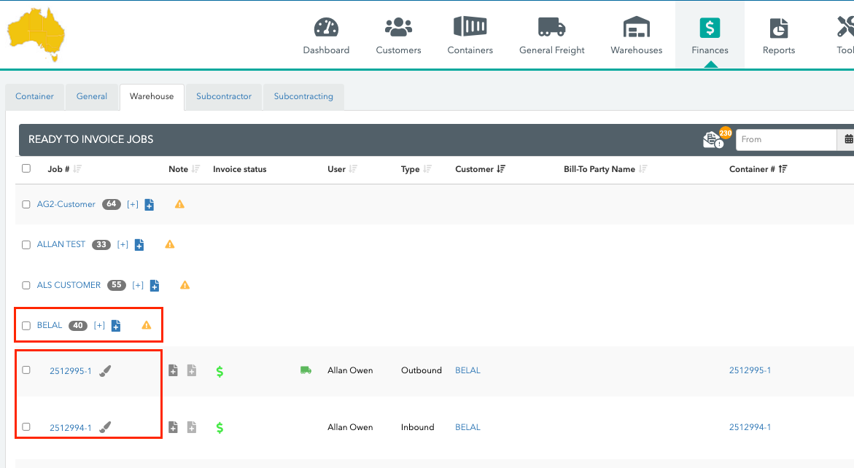Click the warning triangle in the ALLAN TEST row
This screenshot has width=854, height=468.
click(x=170, y=244)
